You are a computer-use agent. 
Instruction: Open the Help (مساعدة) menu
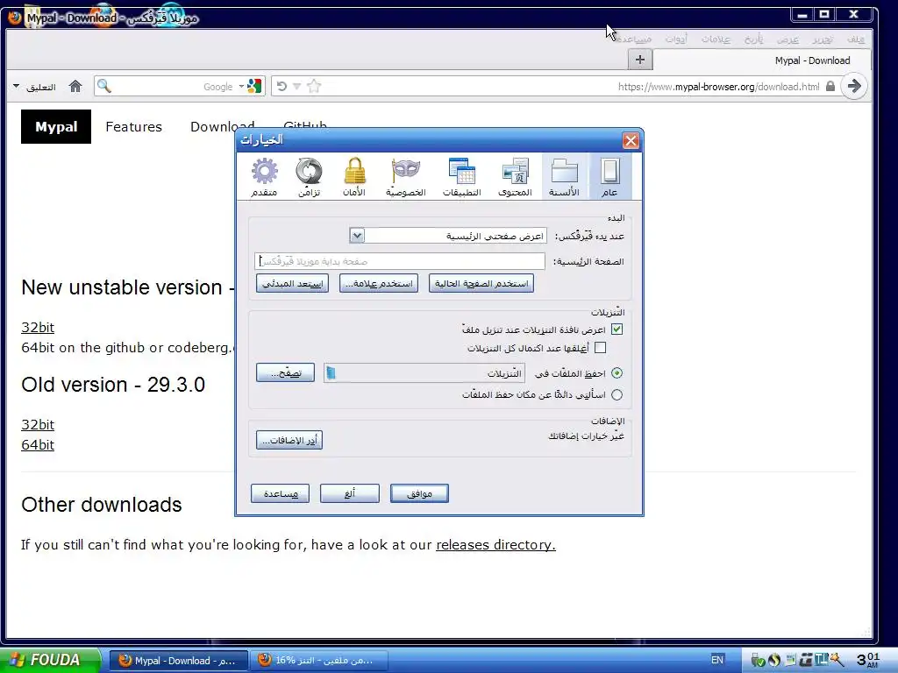(x=633, y=39)
